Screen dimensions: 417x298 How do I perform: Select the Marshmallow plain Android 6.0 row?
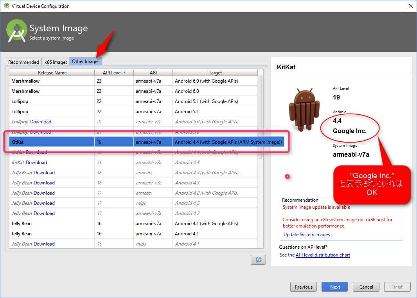tap(133, 91)
